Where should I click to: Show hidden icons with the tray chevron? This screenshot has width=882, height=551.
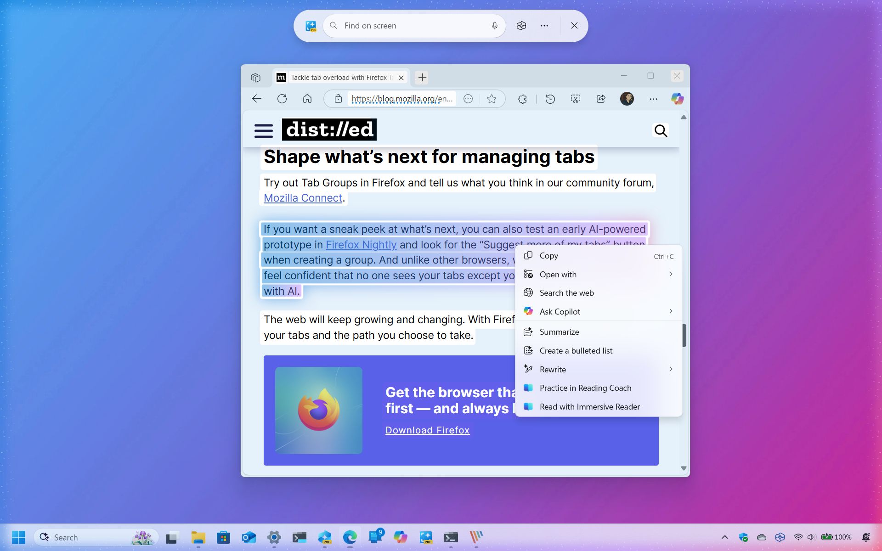(x=725, y=537)
